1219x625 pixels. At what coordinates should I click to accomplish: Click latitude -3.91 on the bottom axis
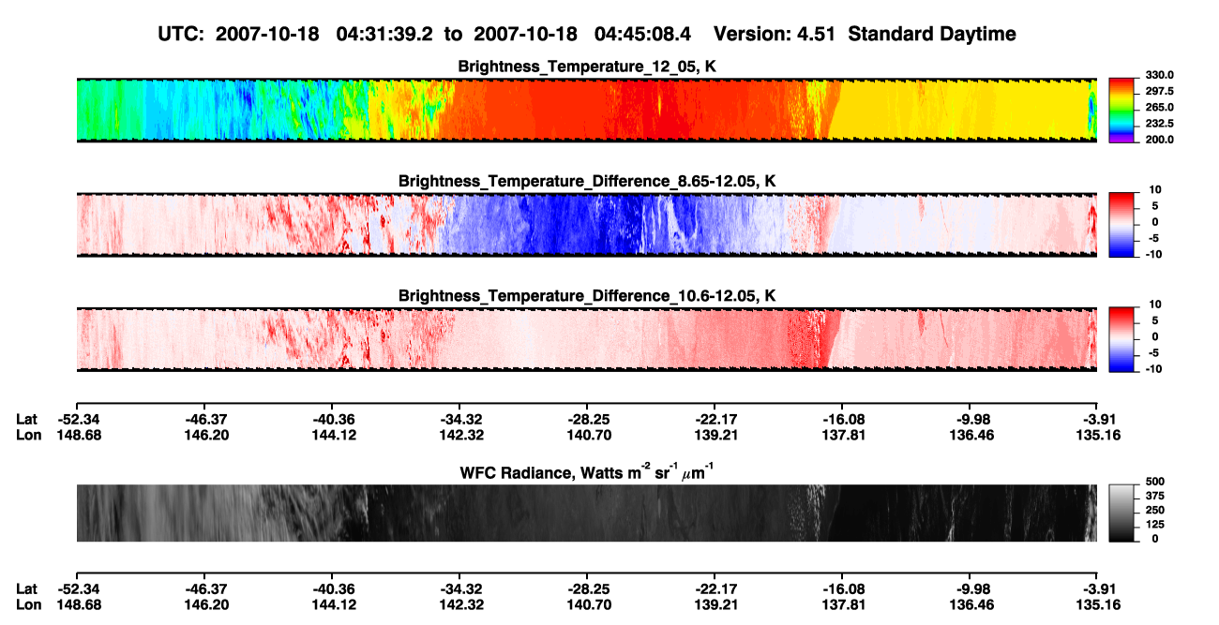(x=1099, y=588)
